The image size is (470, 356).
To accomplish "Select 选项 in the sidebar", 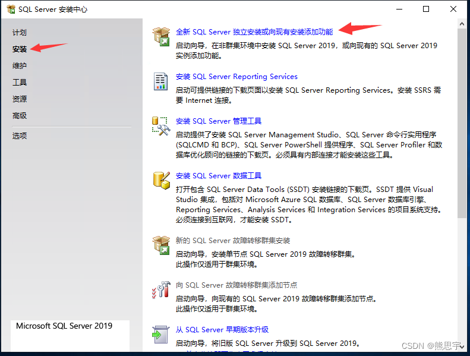I will pyautogui.click(x=20, y=136).
